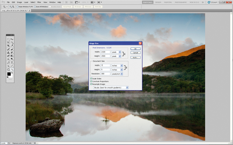Click the Resolution input field
The width and height of the screenshot is (233, 145).
click(105, 74)
